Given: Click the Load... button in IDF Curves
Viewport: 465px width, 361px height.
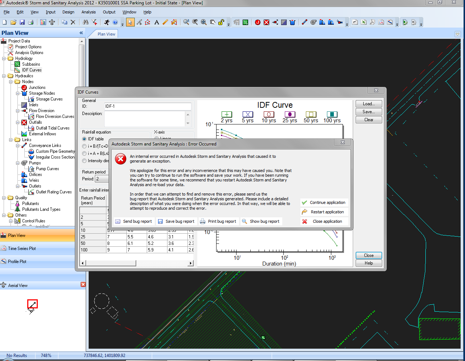Looking at the screenshot, I should [369, 104].
